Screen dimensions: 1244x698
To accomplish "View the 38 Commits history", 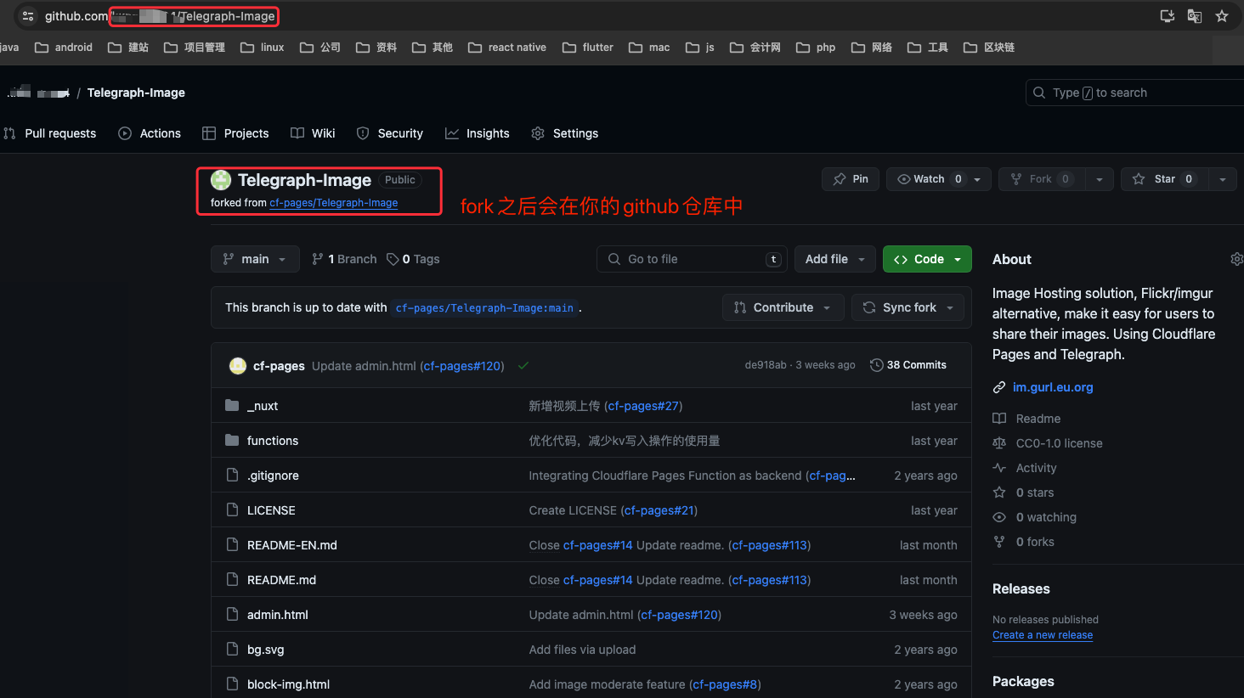I will point(908,365).
